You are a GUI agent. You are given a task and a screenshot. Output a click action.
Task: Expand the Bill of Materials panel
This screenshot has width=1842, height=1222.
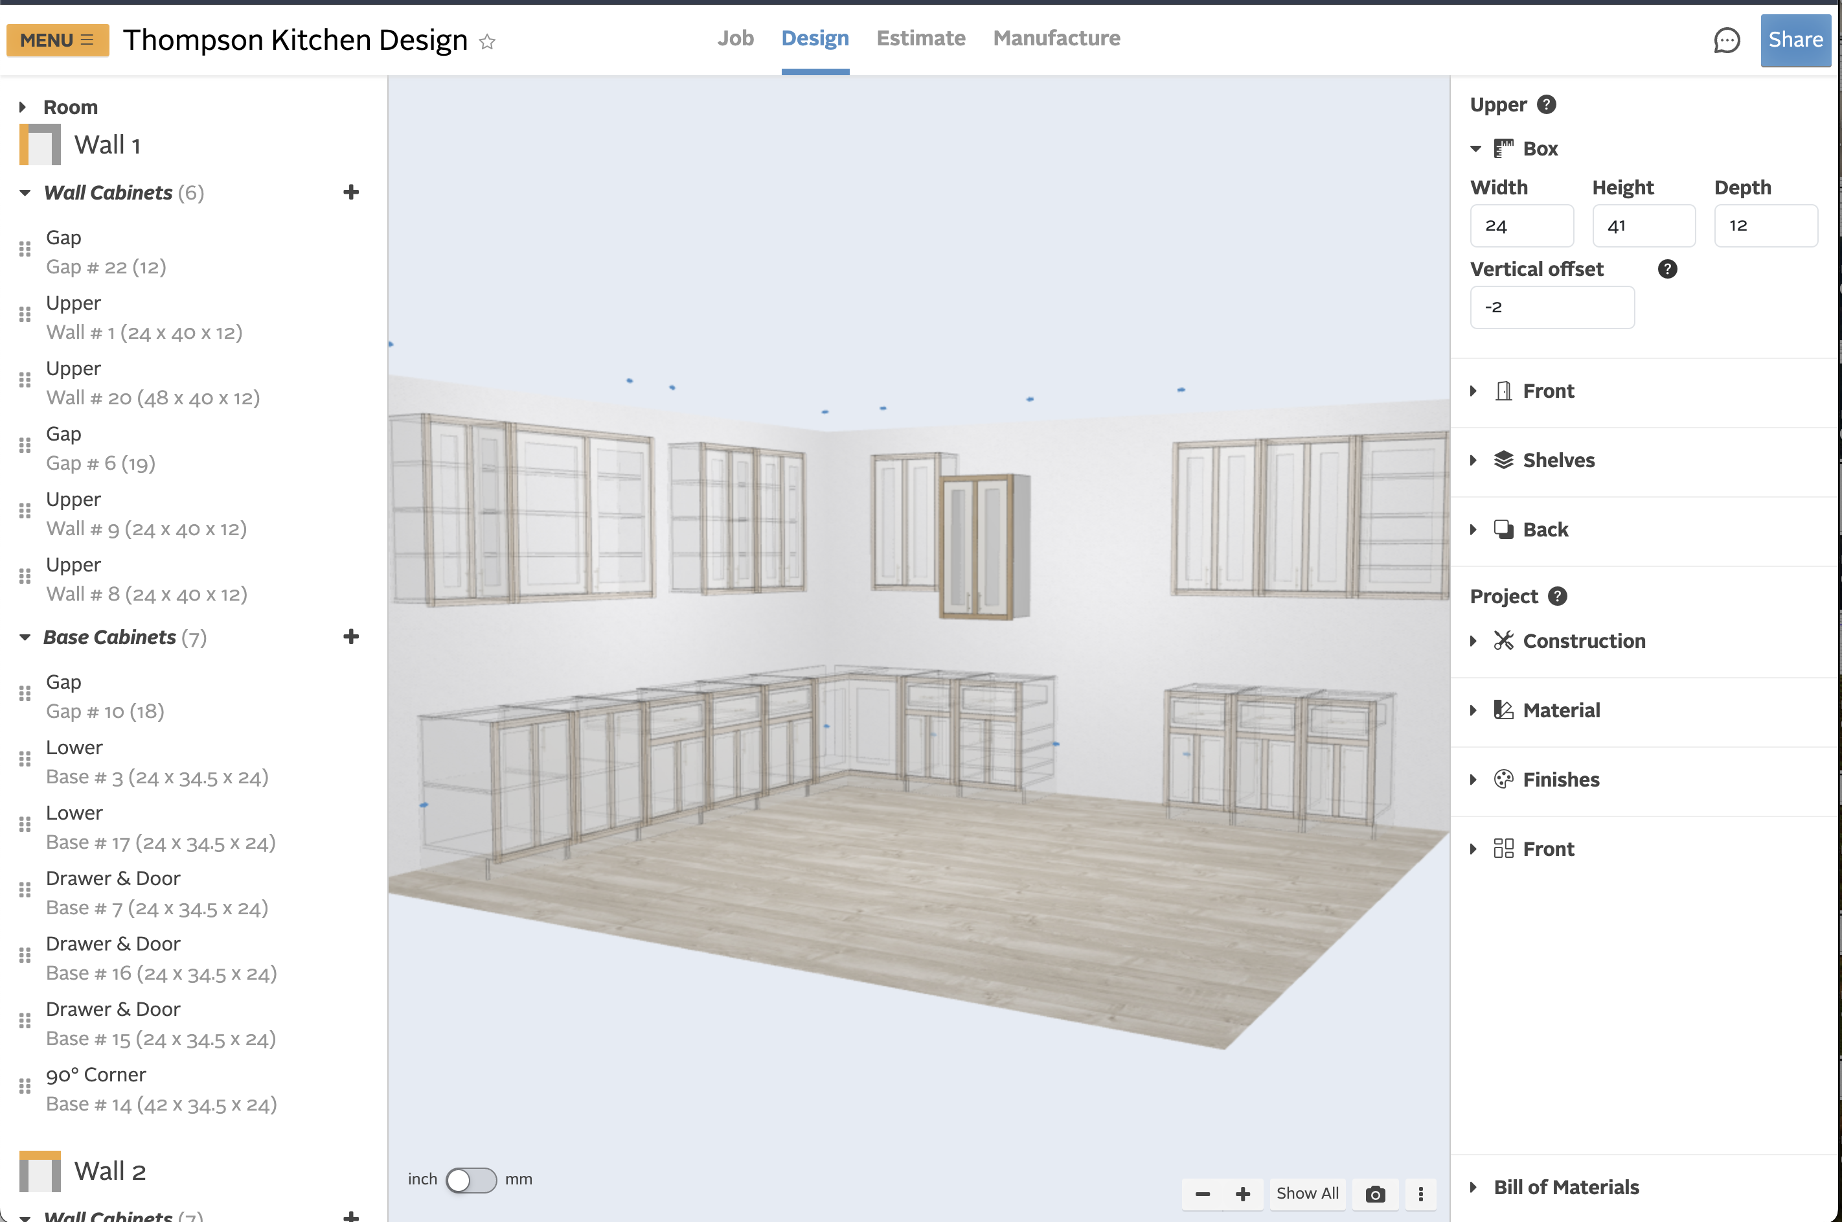(1473, 1187)
